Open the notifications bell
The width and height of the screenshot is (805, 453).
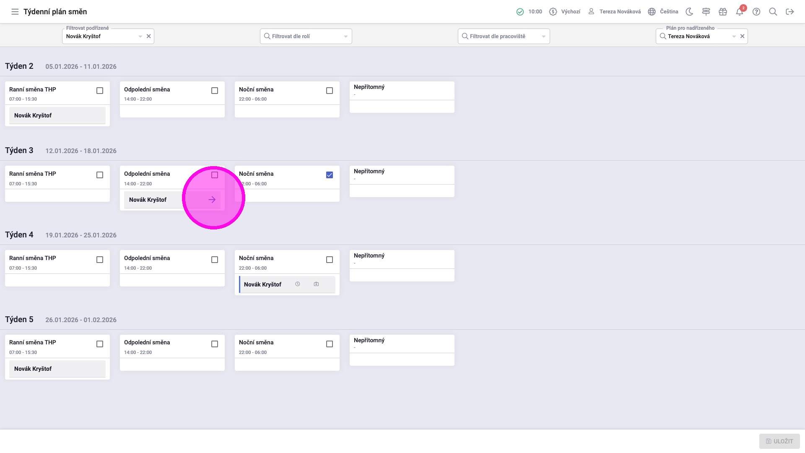(x=740, y=12)
